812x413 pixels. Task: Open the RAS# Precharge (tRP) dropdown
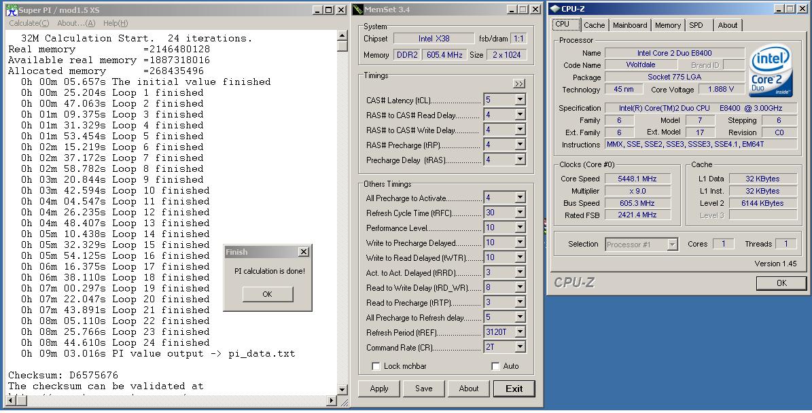pyautogui.click(x=520, y=145)
